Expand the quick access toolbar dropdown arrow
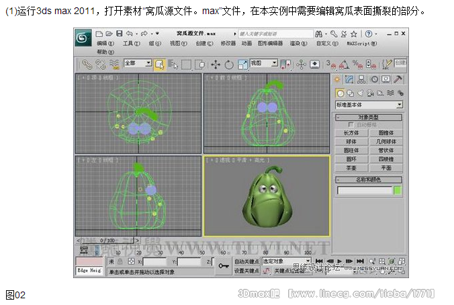 157,34
